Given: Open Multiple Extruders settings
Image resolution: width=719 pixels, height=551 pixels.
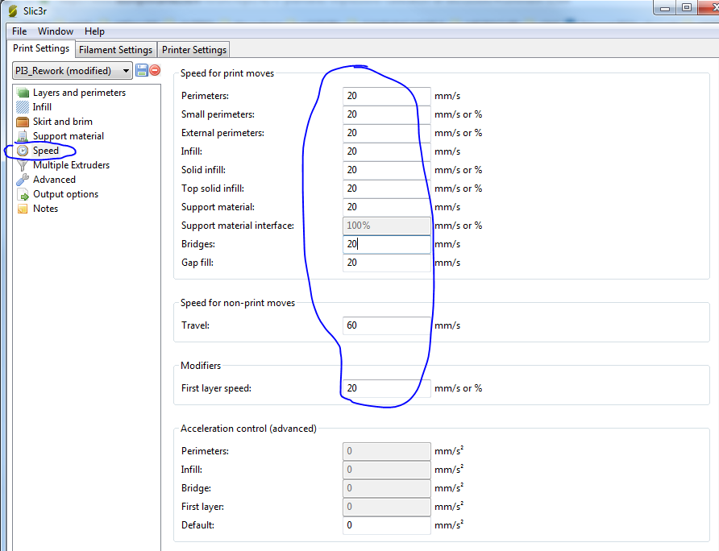Looking at the screenshot, I should point(71,165).
